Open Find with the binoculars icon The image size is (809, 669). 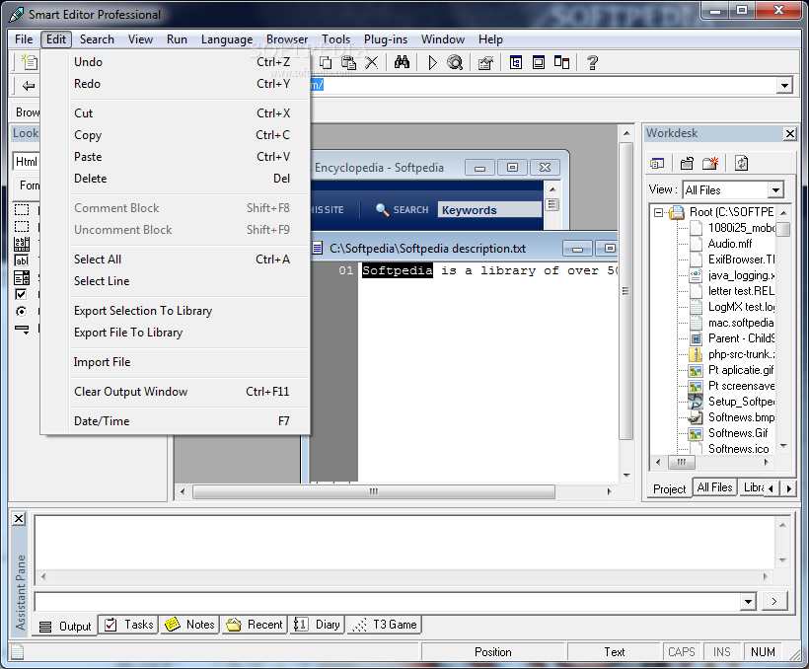(402, 62)
